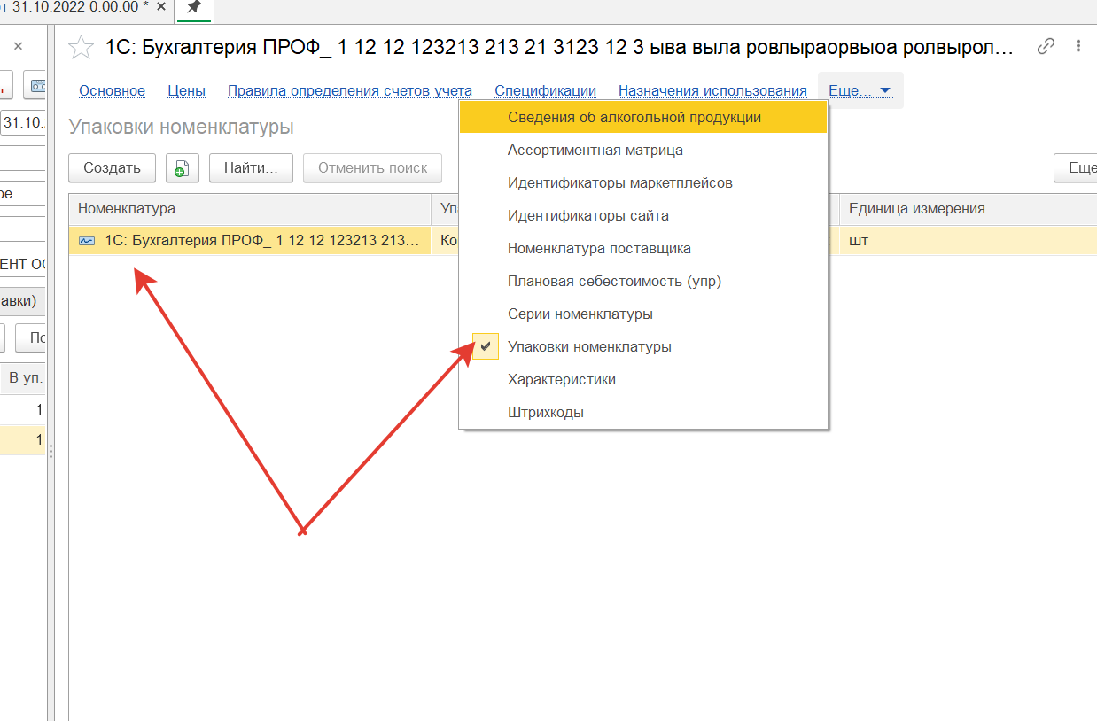The image size is (1097, 721).
Task: Click the Создать button
Action: point(112,167)
